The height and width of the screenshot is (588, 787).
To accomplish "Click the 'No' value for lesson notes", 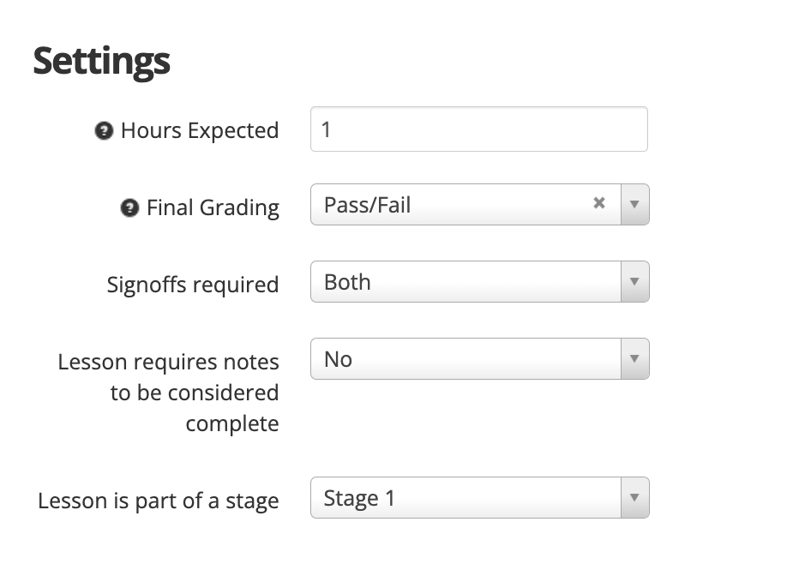I will pyautogui.click(x=339, y=360).
